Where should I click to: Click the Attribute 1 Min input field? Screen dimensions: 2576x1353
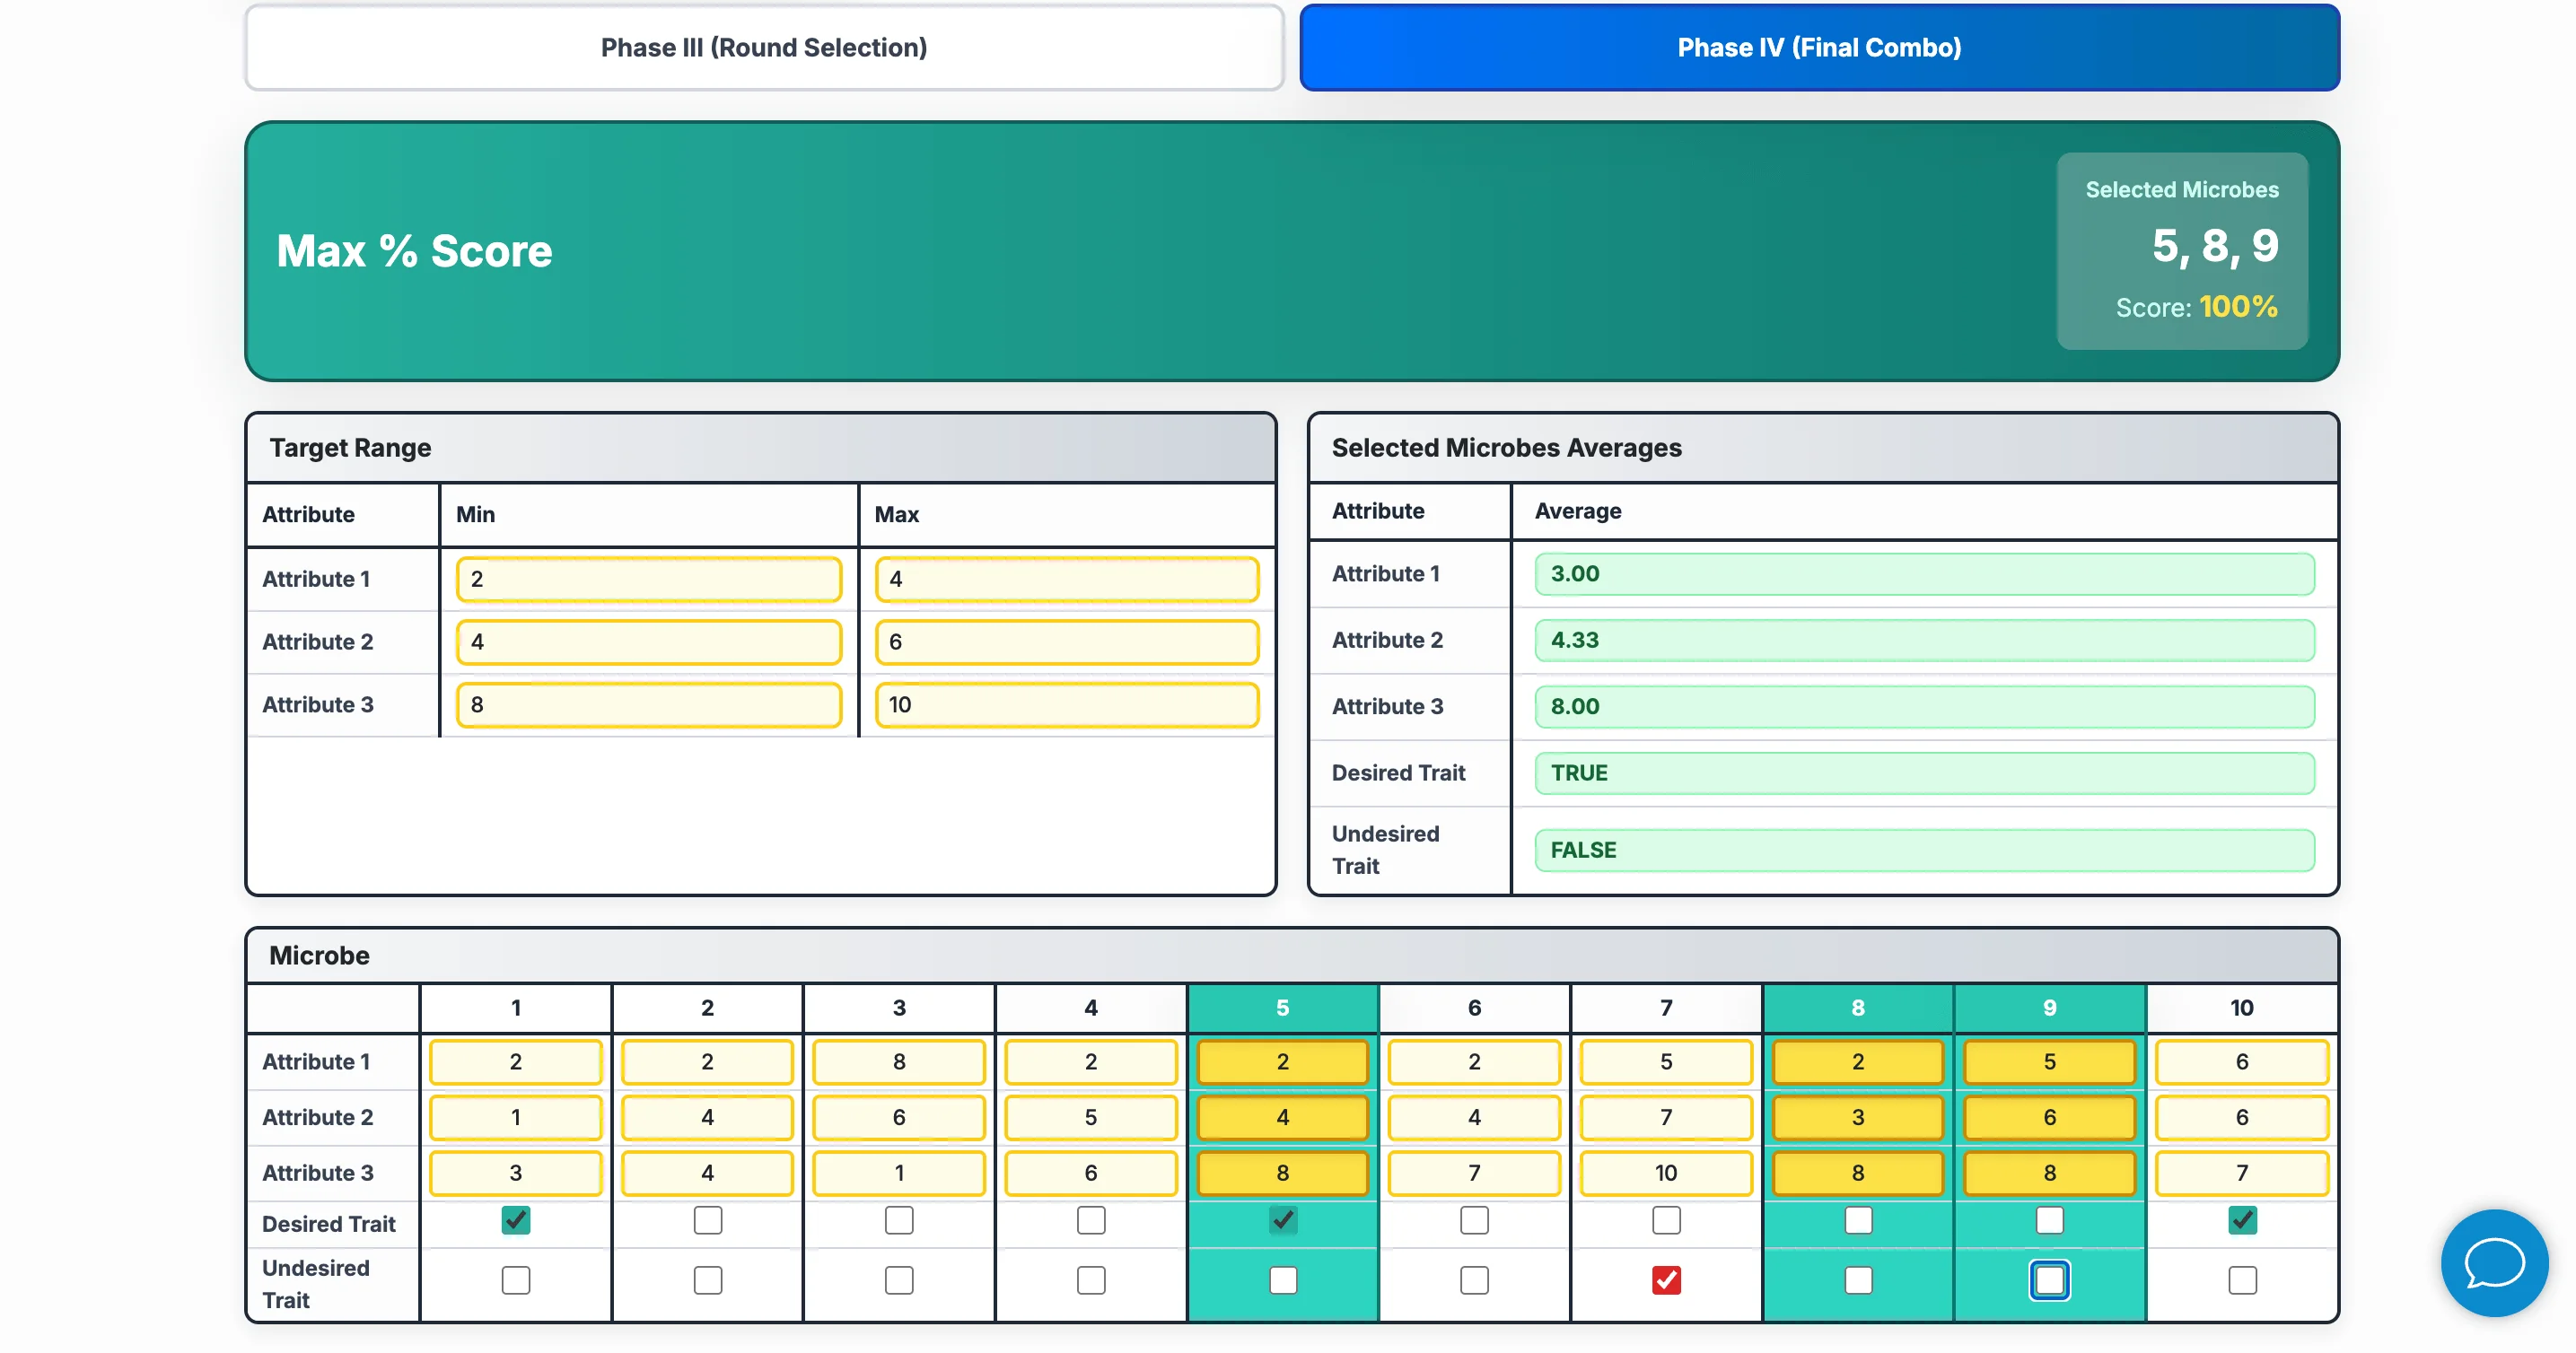click(648, 579)
